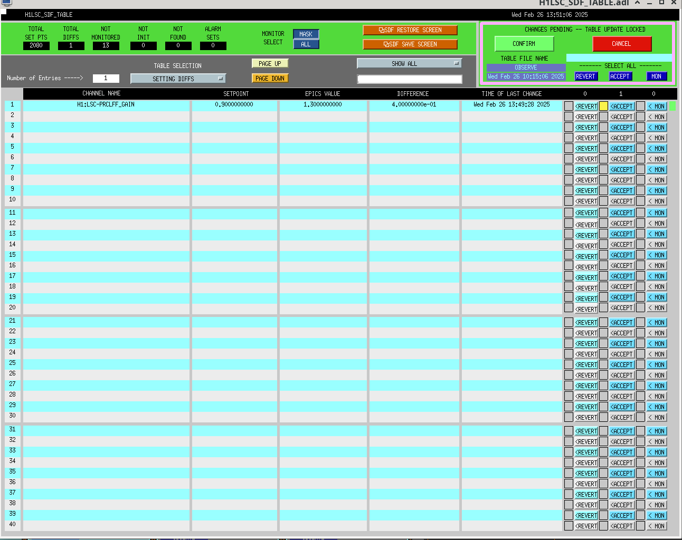Click the ACCEPT button in row 40
682x540 pixels.
[622, 526]
